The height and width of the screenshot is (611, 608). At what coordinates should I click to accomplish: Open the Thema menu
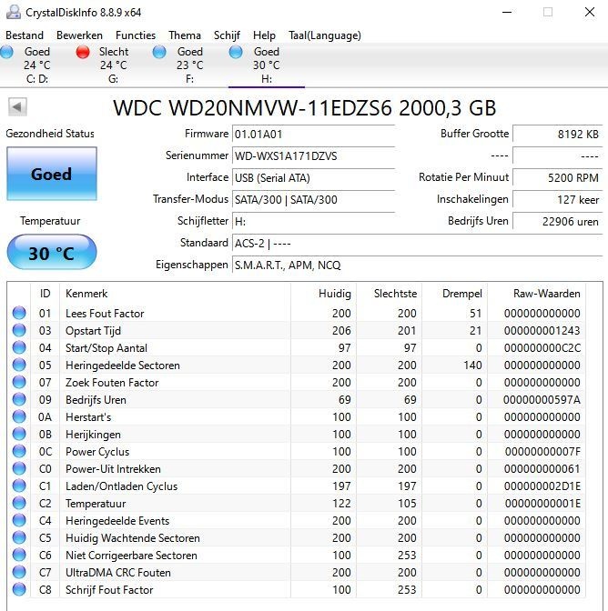[x=185, y=35]
